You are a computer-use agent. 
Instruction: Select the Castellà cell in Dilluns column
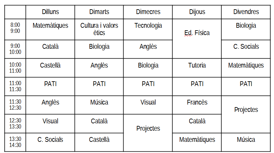[50, 66]
